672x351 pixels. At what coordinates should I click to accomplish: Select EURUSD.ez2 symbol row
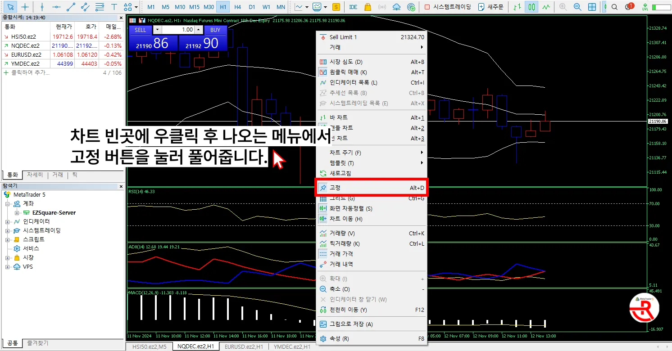[x=63, y=54]
